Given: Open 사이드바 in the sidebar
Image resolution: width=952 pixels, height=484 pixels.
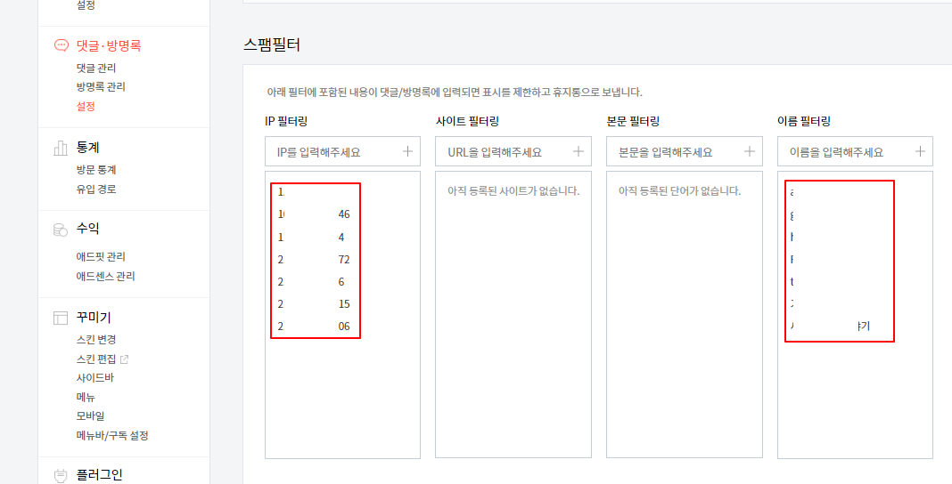Looking at the screenshot, I should 95,378.
